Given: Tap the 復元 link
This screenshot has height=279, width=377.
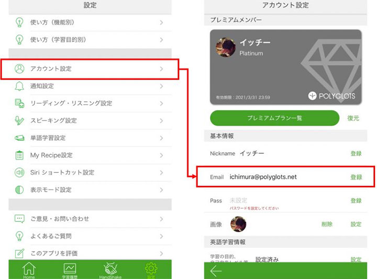Looking at the screenshot, I should tap(353, 118).
